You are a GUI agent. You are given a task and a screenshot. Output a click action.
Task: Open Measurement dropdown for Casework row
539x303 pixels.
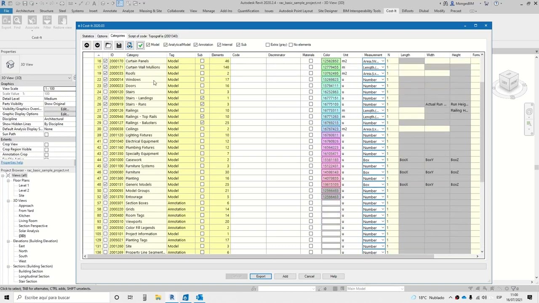382,160
